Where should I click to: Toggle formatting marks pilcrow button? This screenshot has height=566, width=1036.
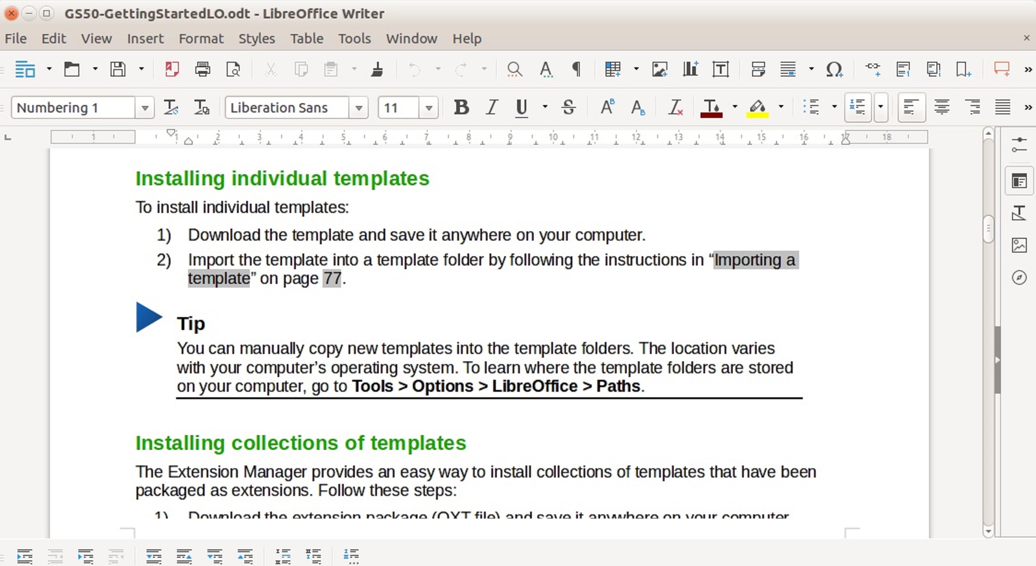[576, 70]
